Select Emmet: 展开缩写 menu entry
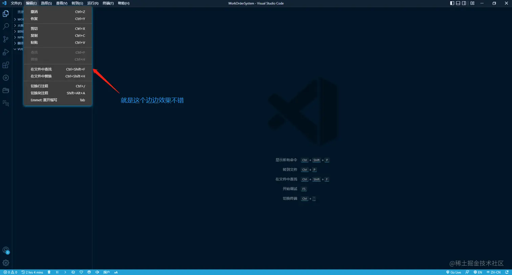Image resolution: width=512 pixels, height=275 pixels. pos(58,100)
